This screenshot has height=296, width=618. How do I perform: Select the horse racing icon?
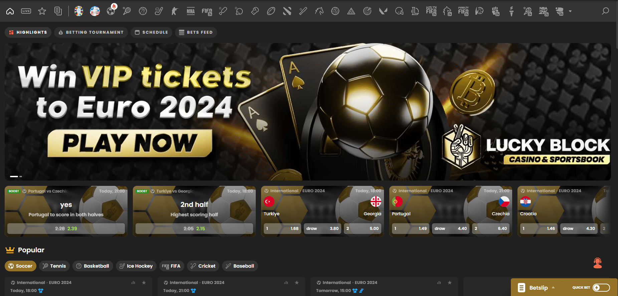[x=319, y=11]
